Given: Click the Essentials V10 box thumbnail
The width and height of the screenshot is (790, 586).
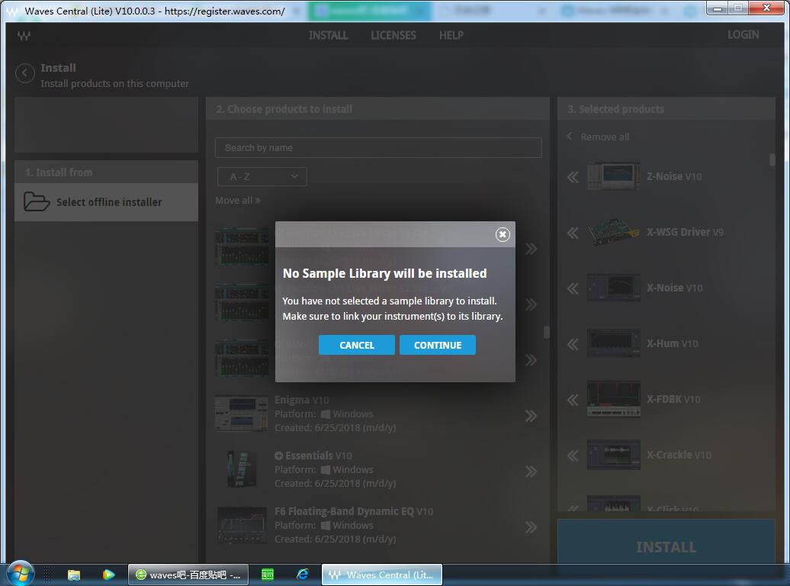Looking at the screenshot, I should (241, 469).
